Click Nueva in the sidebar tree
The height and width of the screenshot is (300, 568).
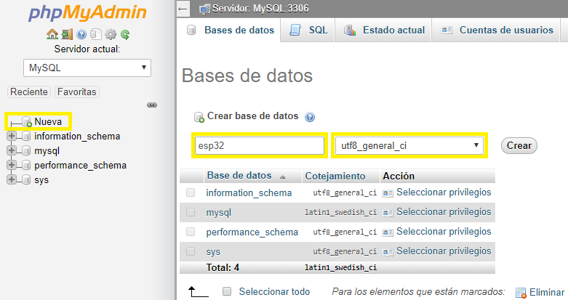[48, 121]
